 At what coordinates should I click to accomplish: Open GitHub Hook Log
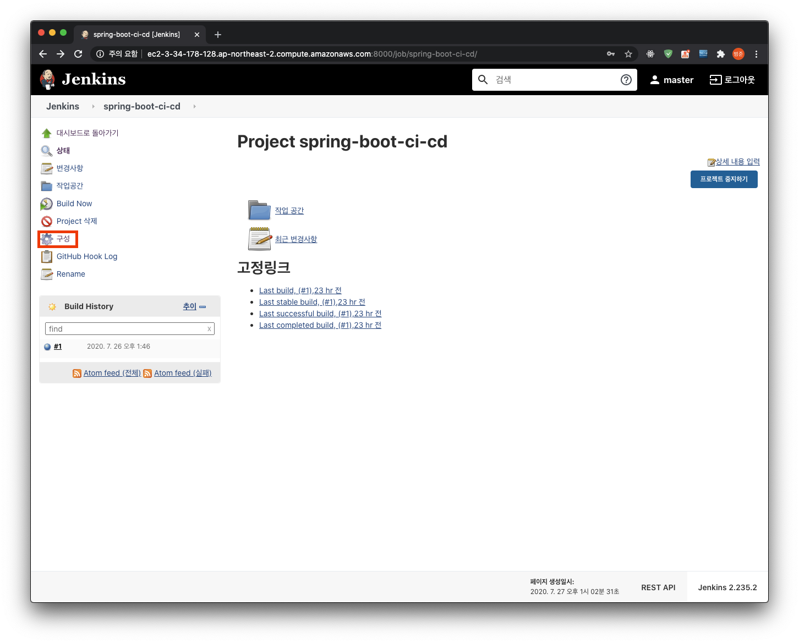tap(87, 256)
